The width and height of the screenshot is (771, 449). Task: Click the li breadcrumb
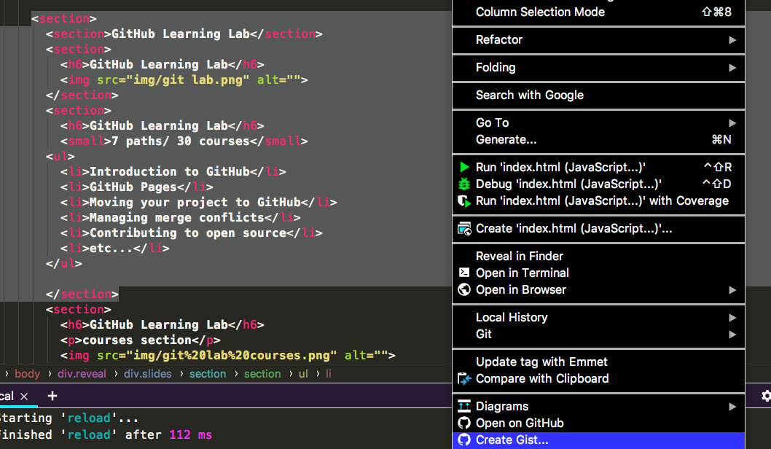329,374
